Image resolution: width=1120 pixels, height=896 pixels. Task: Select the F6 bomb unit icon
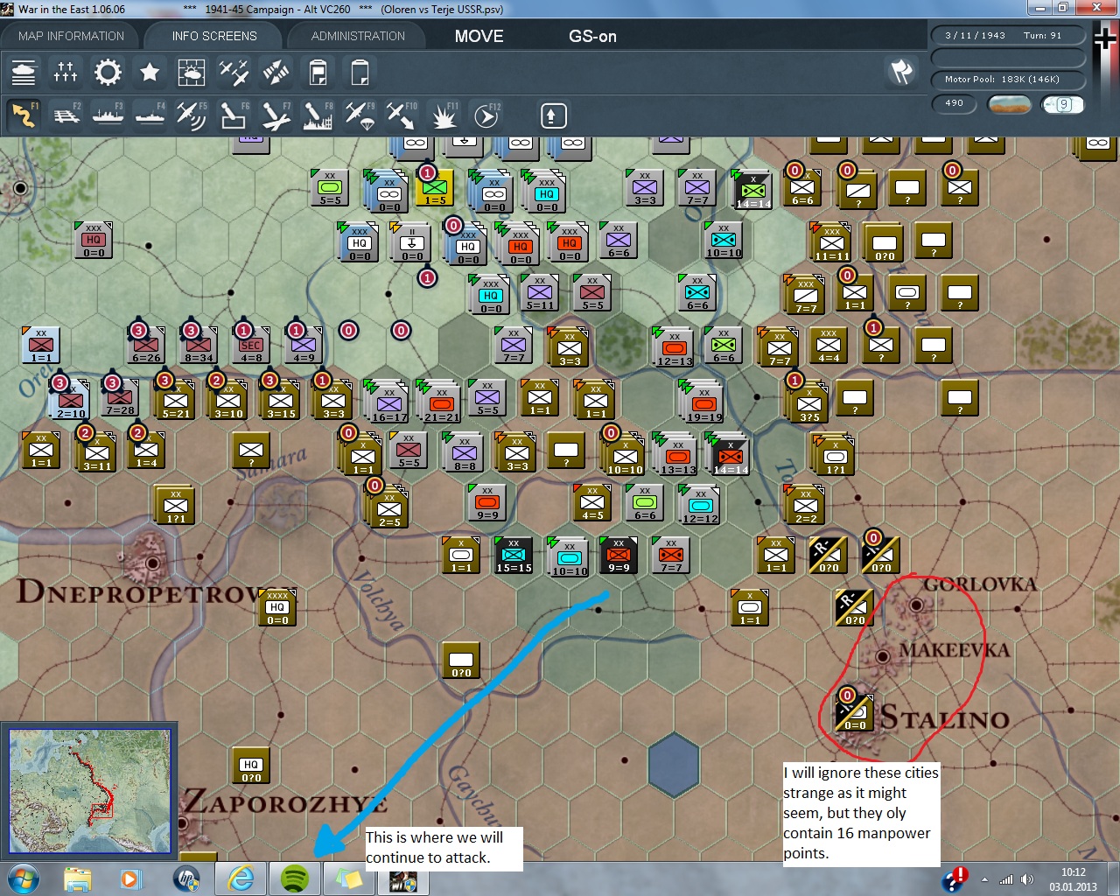pos(234,115)
